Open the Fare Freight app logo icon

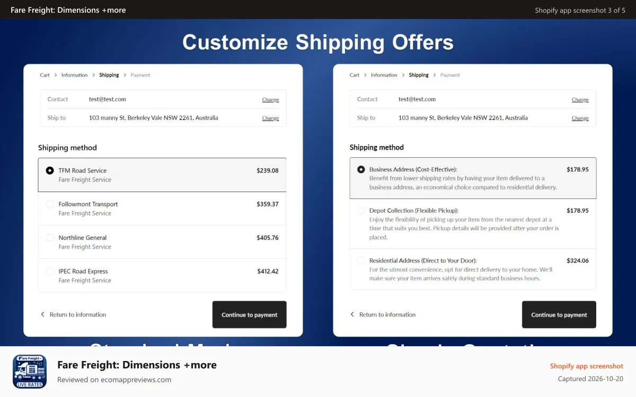coord(30,372)
